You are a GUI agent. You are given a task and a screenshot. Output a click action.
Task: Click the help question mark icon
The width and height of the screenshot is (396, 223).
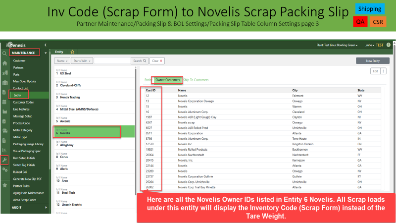389,45
